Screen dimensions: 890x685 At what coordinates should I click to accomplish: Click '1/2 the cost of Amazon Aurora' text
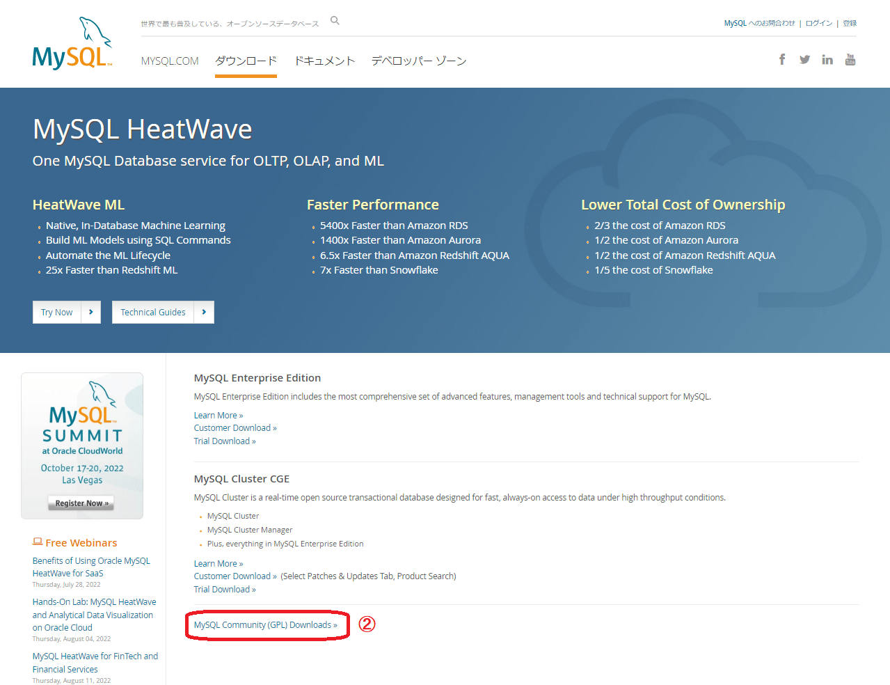pos(667,240)
